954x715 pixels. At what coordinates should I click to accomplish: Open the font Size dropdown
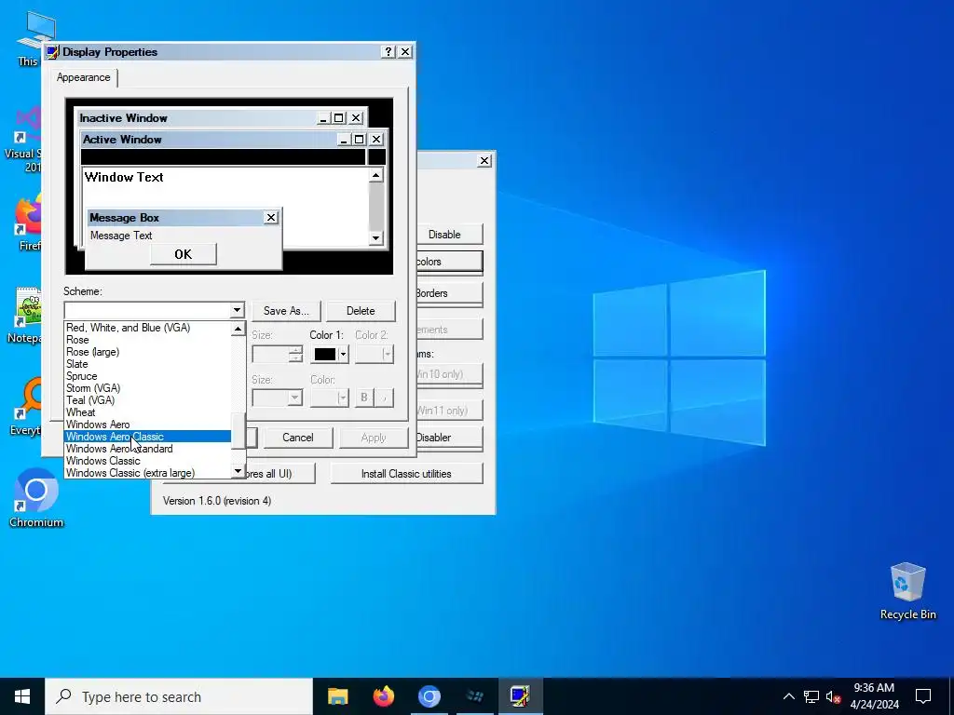tap(295, 398)
